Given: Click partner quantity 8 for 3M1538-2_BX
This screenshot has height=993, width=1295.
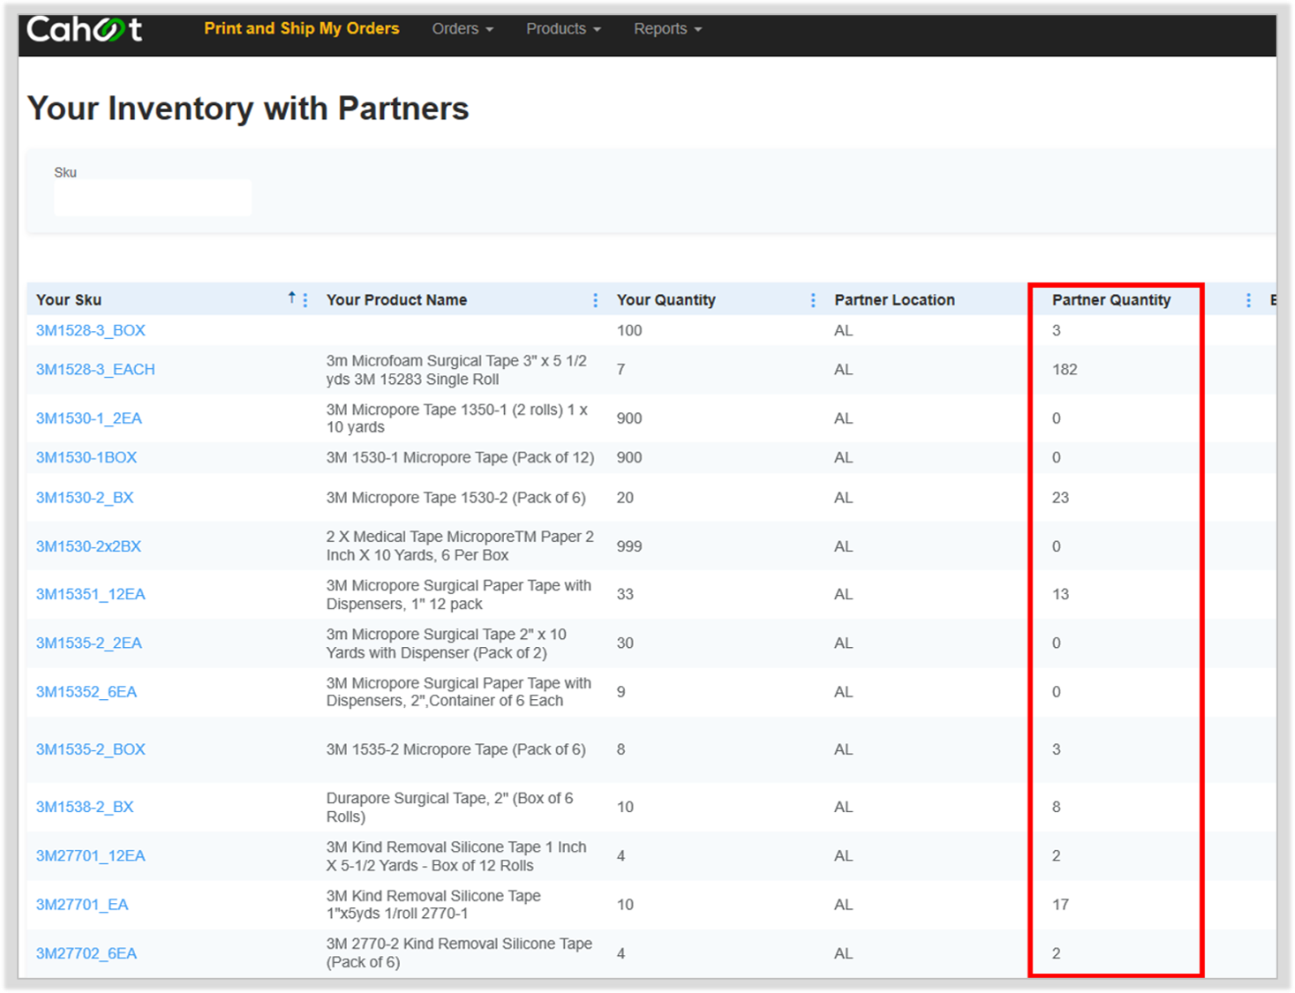Looking at the screenshot, I should (1057, 807).
